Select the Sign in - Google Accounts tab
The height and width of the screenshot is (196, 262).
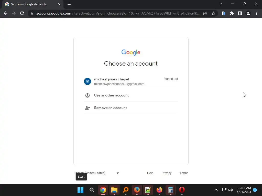coord(33,4)
